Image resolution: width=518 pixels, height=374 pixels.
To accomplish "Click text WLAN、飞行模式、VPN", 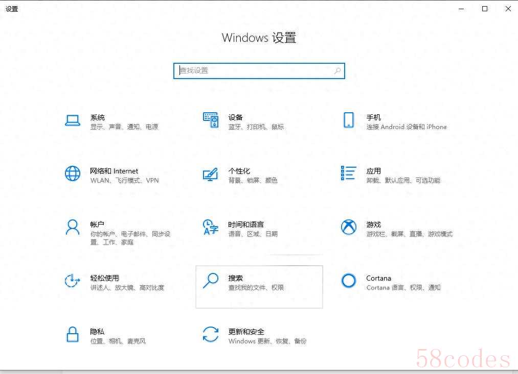I will 125,181.
